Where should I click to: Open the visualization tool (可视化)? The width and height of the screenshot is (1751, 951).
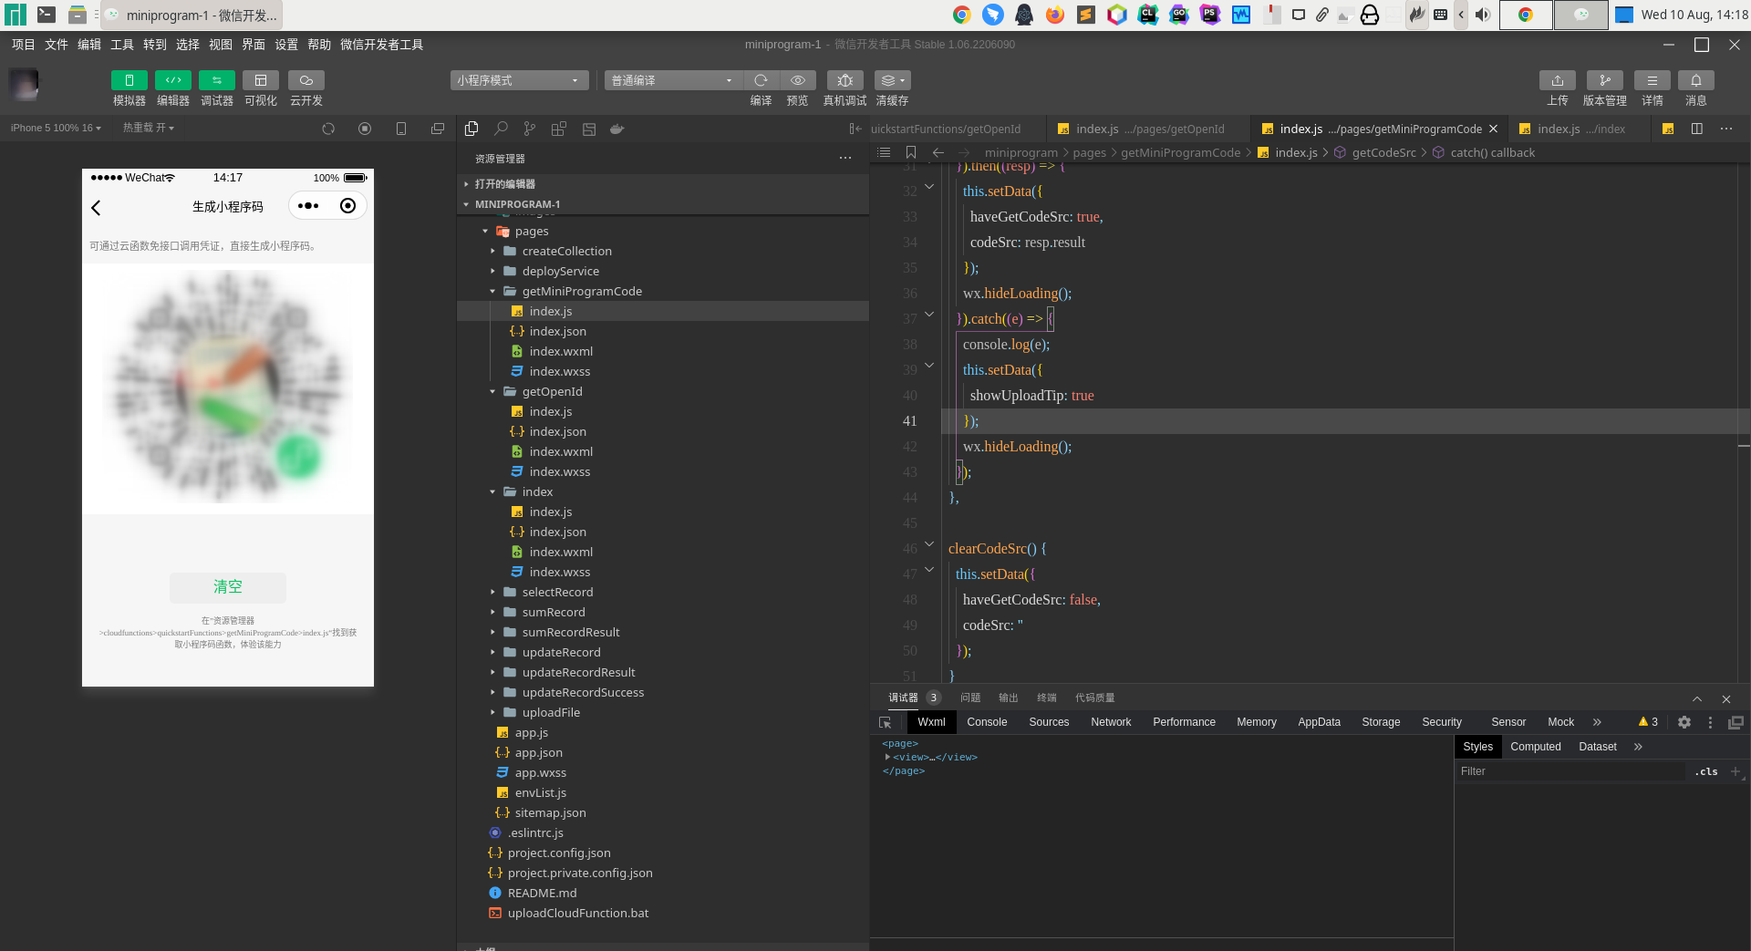pyautogui.click(x=260, y=80)
